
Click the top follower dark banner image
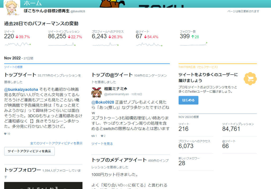click(x=43, y=185)
